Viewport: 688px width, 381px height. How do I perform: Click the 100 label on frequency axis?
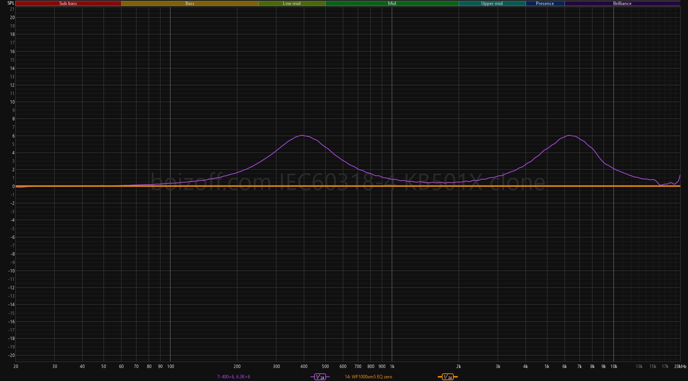tap(170, 366)
